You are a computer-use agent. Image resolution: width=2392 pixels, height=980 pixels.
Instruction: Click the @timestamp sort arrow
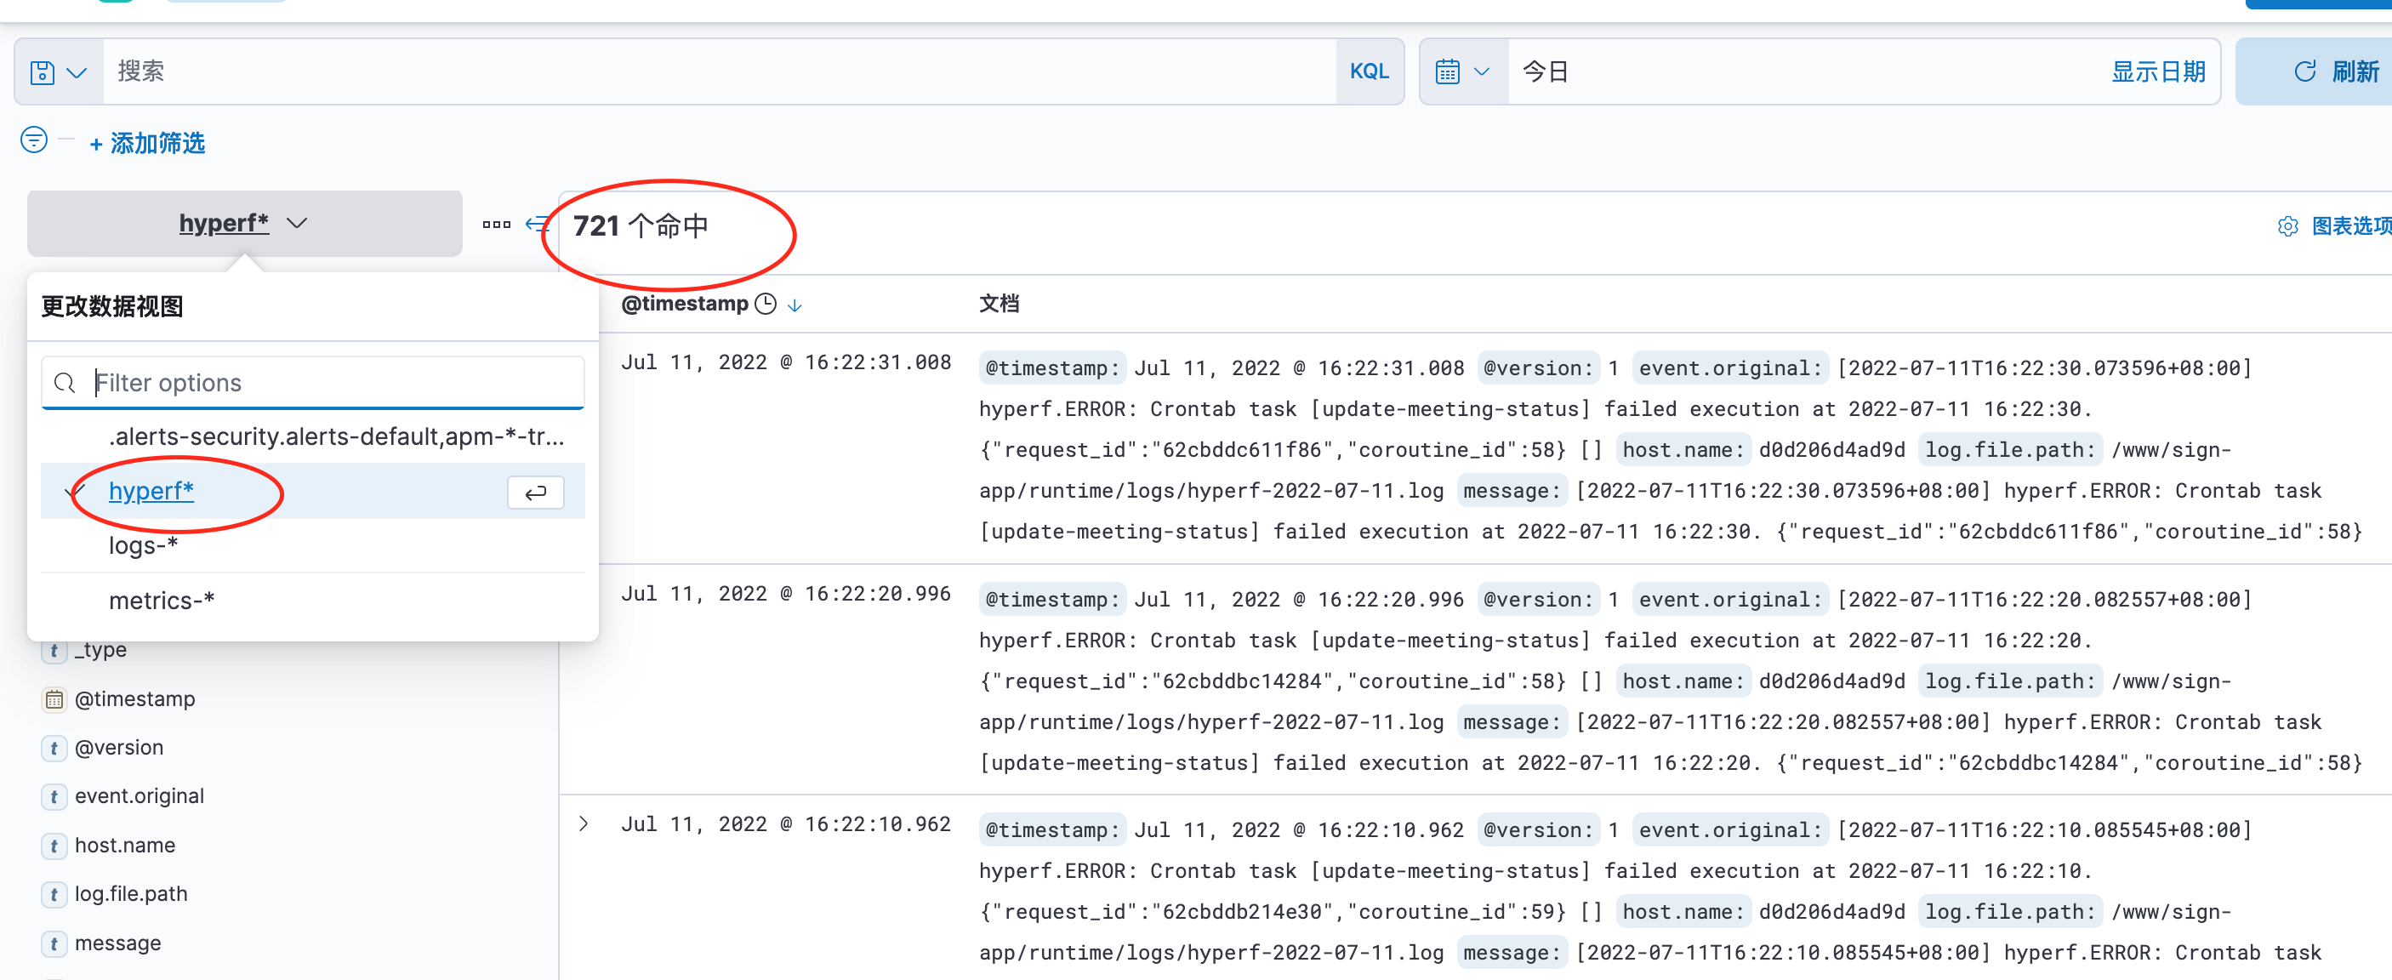coord(794,305)
